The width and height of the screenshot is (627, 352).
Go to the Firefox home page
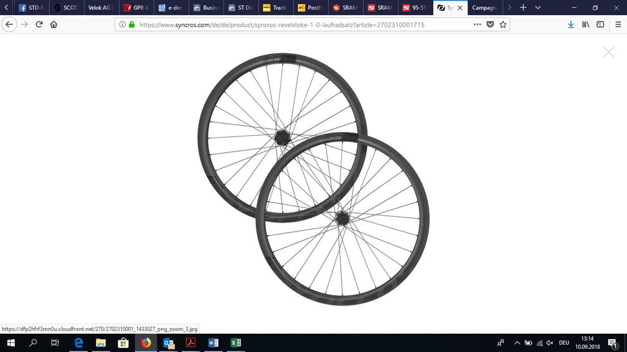click(x=54, y=24)
